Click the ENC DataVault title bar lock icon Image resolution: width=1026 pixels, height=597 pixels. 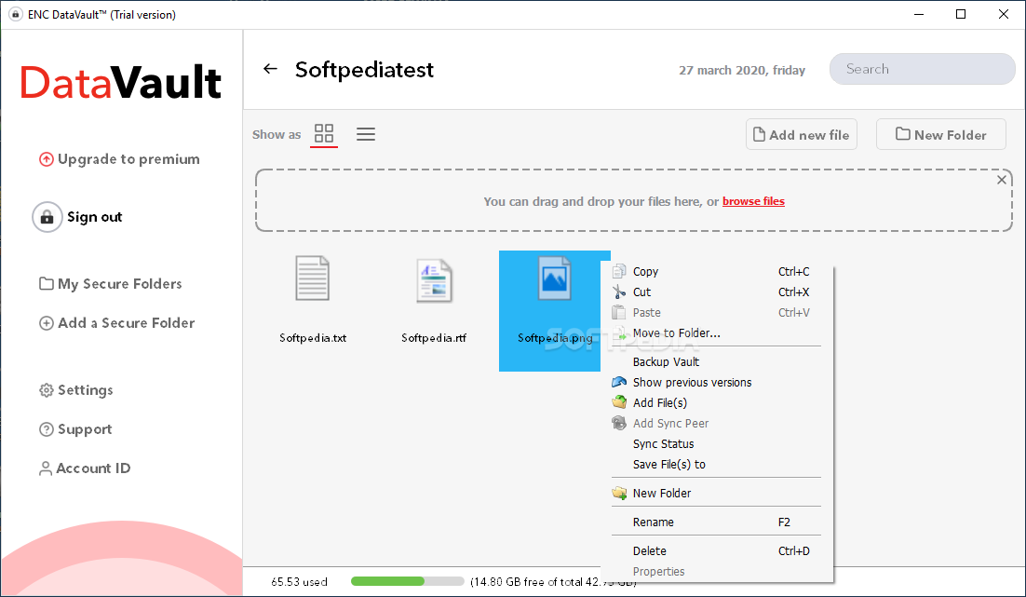[x=15, y=14]
